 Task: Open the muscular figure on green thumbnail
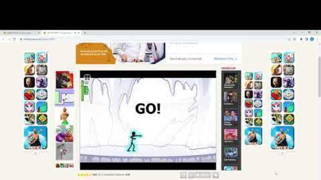[x=64, y=116]
